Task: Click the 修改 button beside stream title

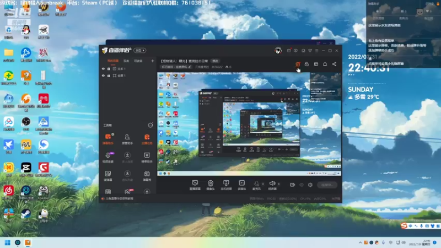Action: [215, 61]
